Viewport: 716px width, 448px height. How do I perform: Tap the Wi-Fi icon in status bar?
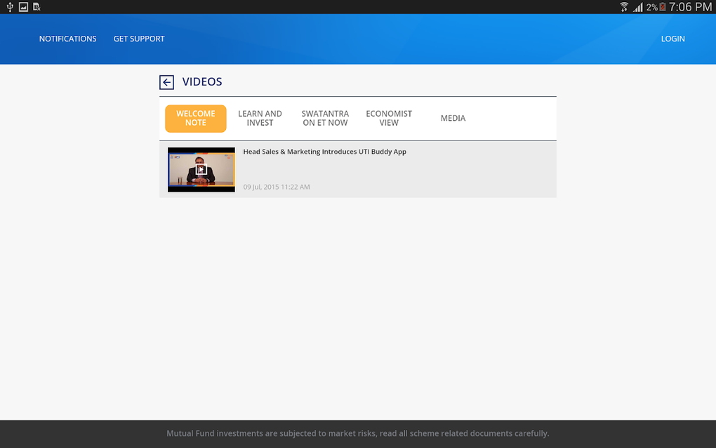point(624,7)
